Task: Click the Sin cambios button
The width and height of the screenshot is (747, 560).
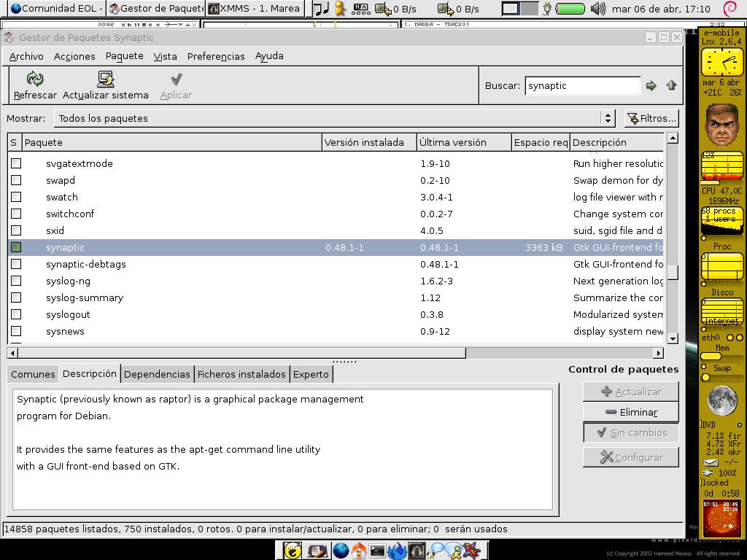Action: (x=631, y=433)
